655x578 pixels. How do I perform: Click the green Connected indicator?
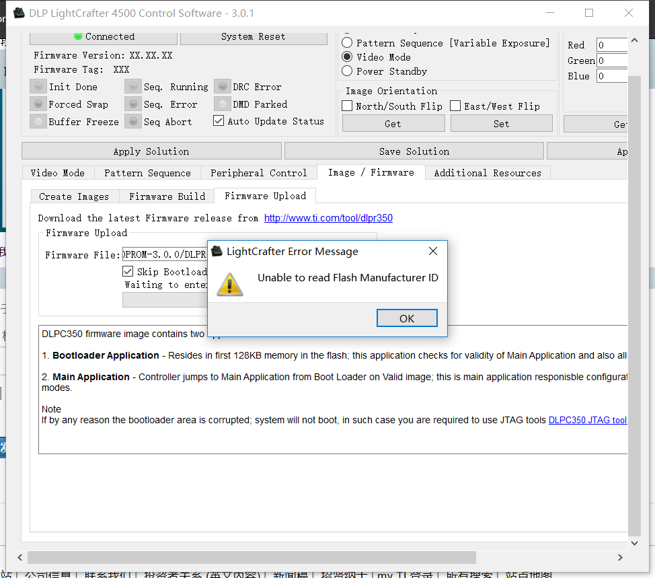tap(78, 36)
